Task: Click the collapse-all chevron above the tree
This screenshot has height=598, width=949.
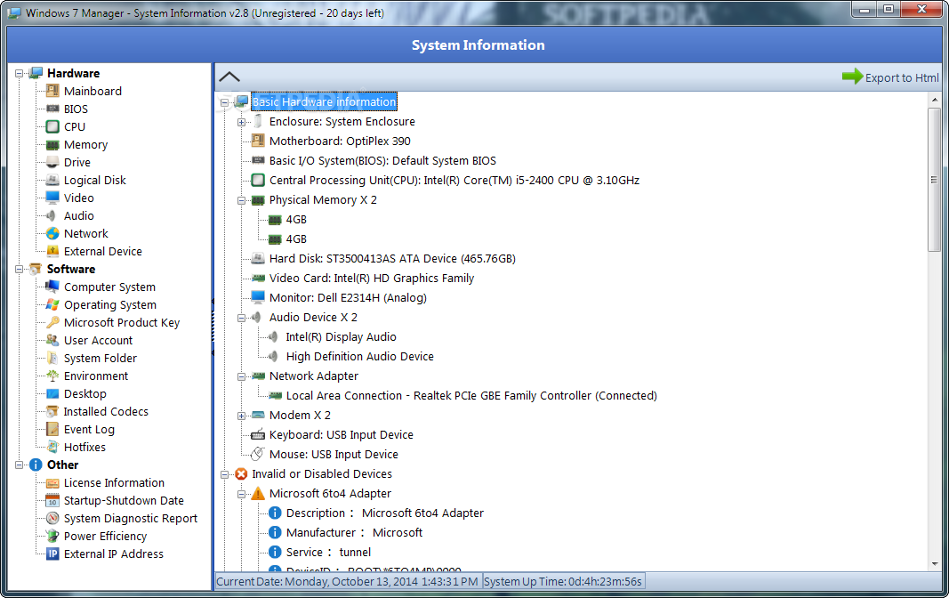Action: 229,77
